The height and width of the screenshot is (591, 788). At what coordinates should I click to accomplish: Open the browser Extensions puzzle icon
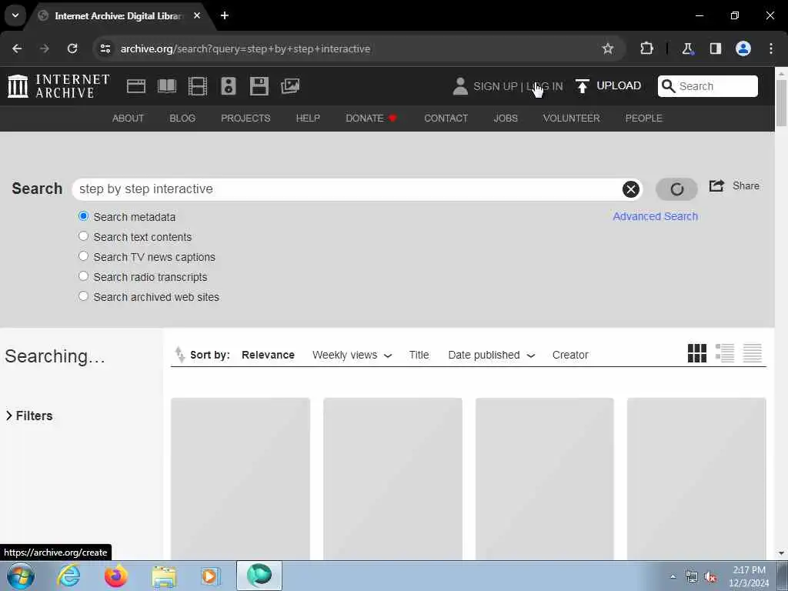click(646, 48)
